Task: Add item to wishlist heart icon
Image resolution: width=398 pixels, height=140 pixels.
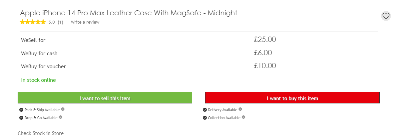Action: (386, 16)
